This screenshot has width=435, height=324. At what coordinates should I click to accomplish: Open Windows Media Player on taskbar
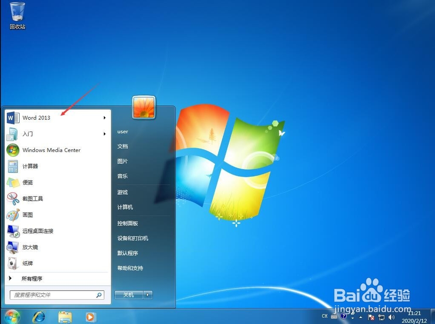(x=90, y=317)
